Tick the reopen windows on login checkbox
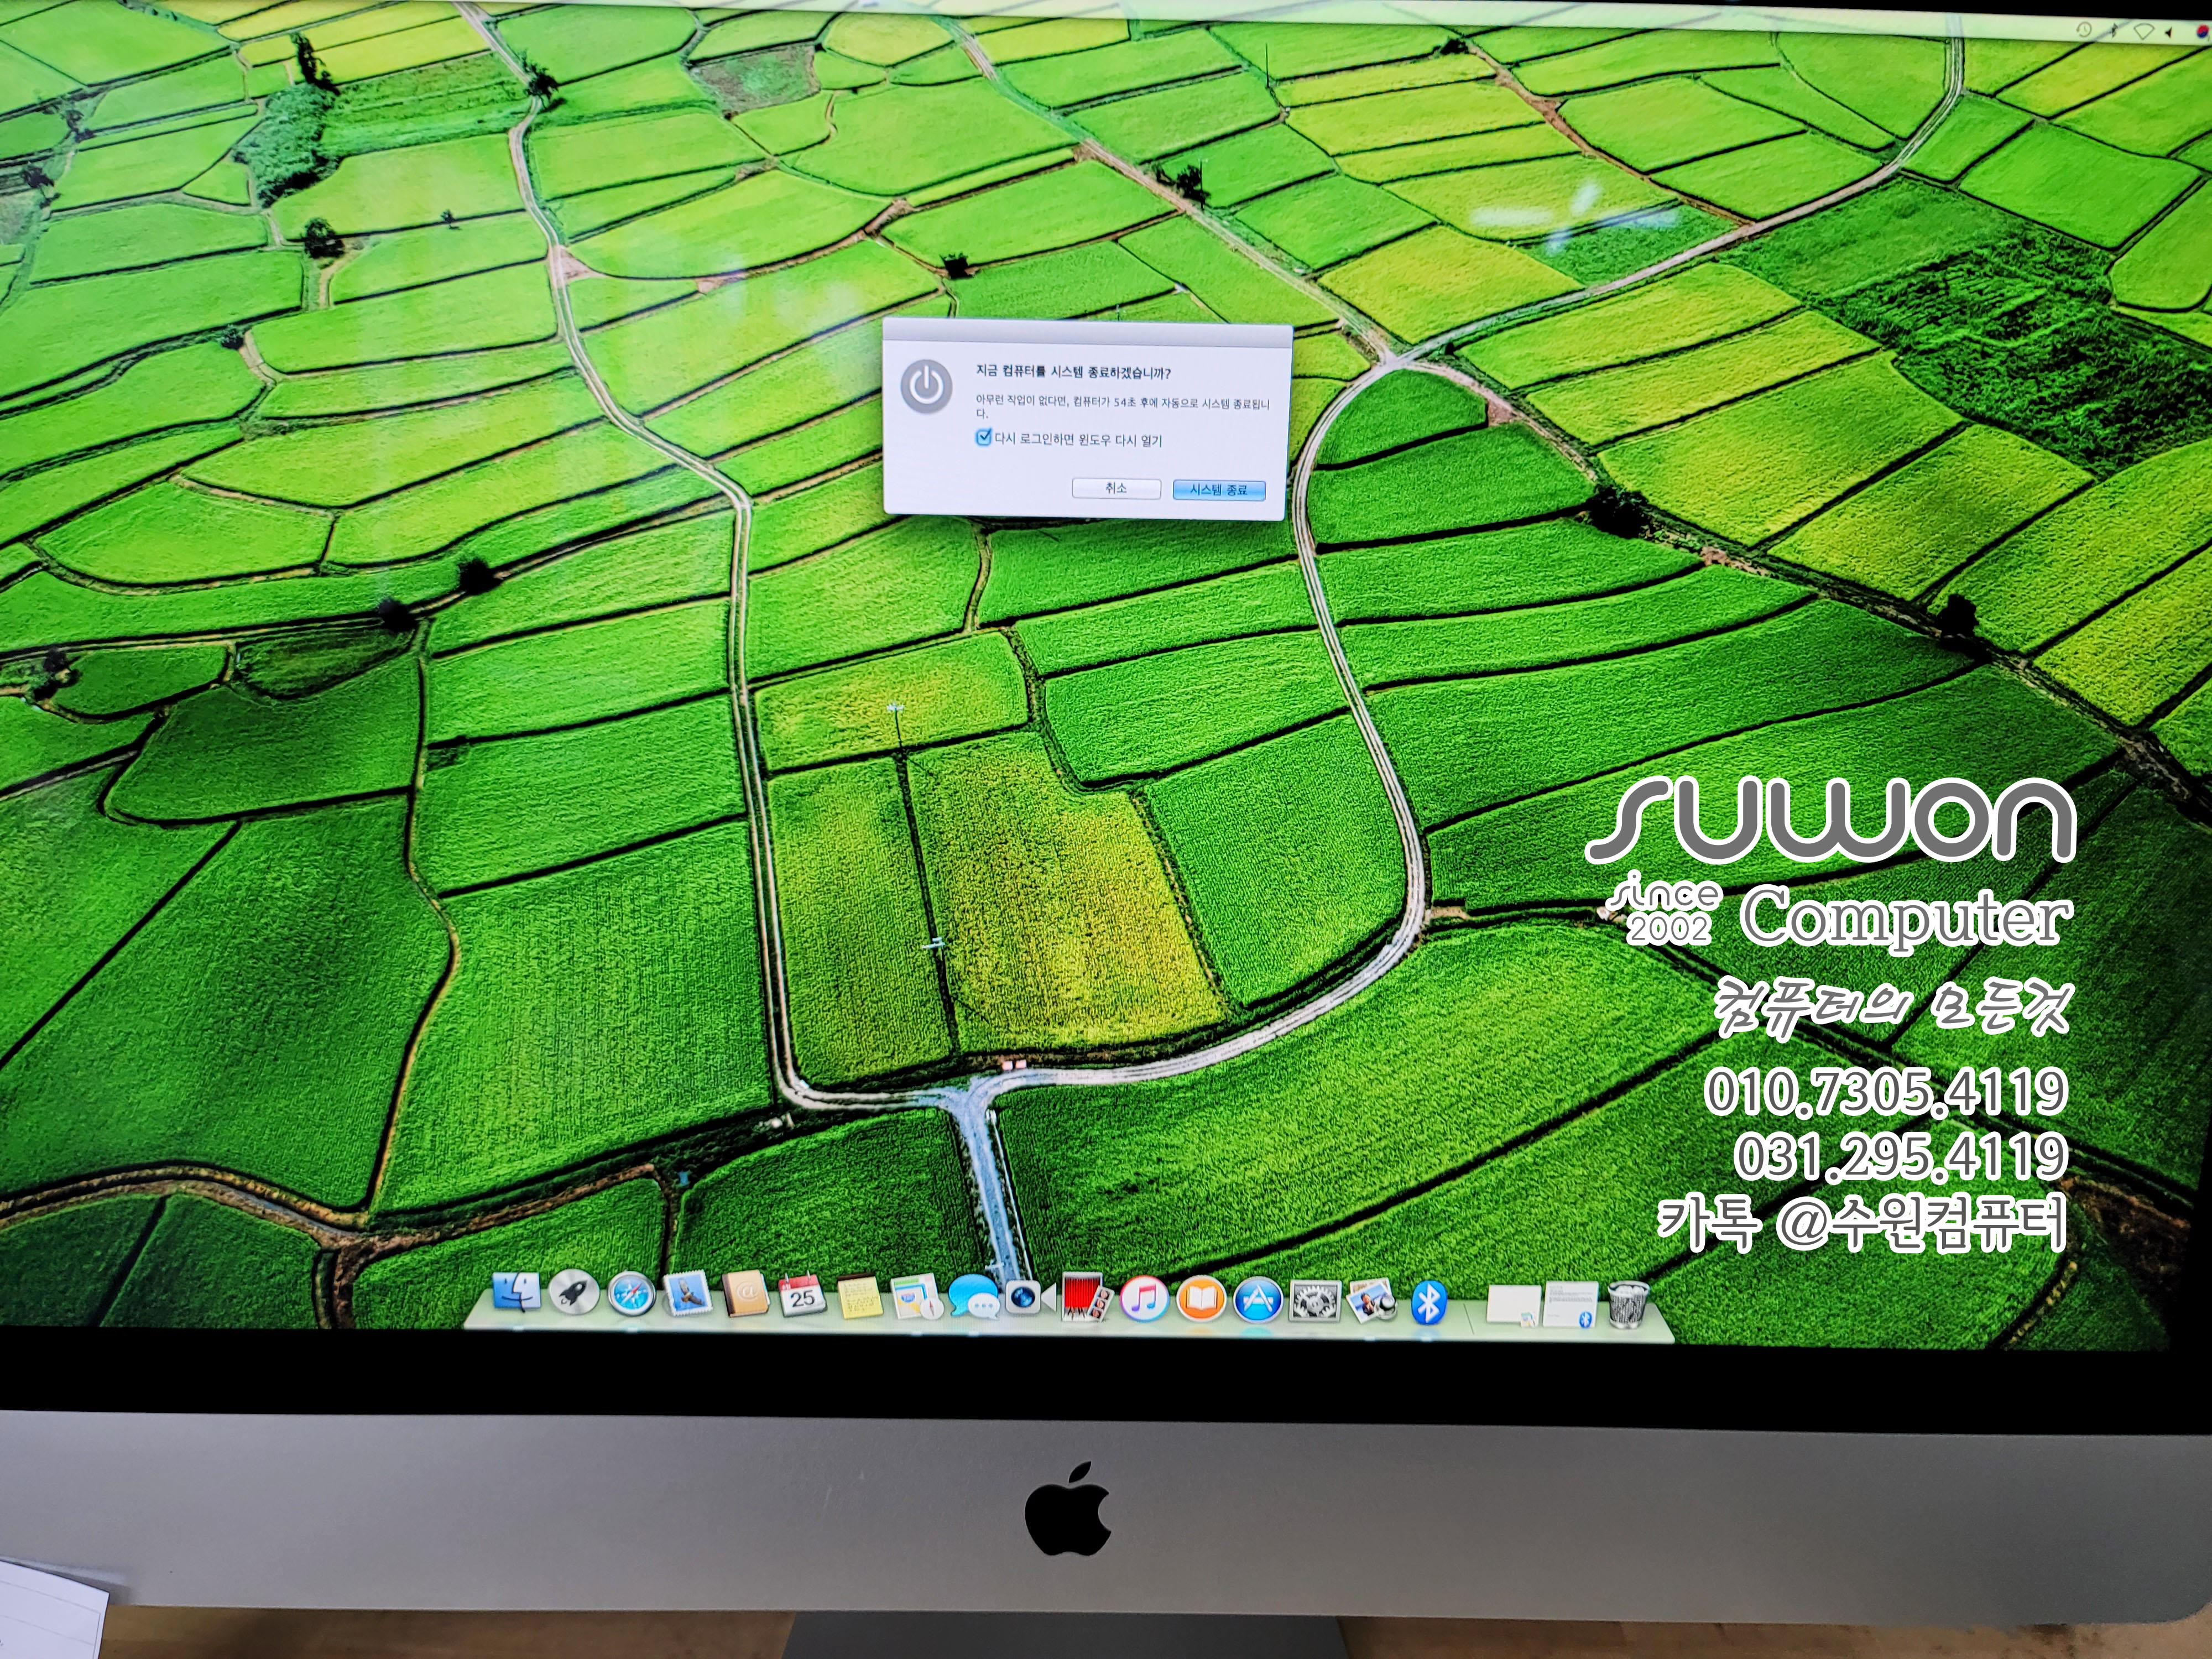Screen dimensions: 2212x1659 983,438
